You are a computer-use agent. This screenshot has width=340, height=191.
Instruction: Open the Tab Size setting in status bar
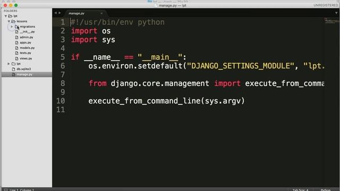pos(300,190)
